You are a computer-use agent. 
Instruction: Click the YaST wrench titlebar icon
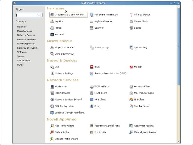(x=15, y=3)
